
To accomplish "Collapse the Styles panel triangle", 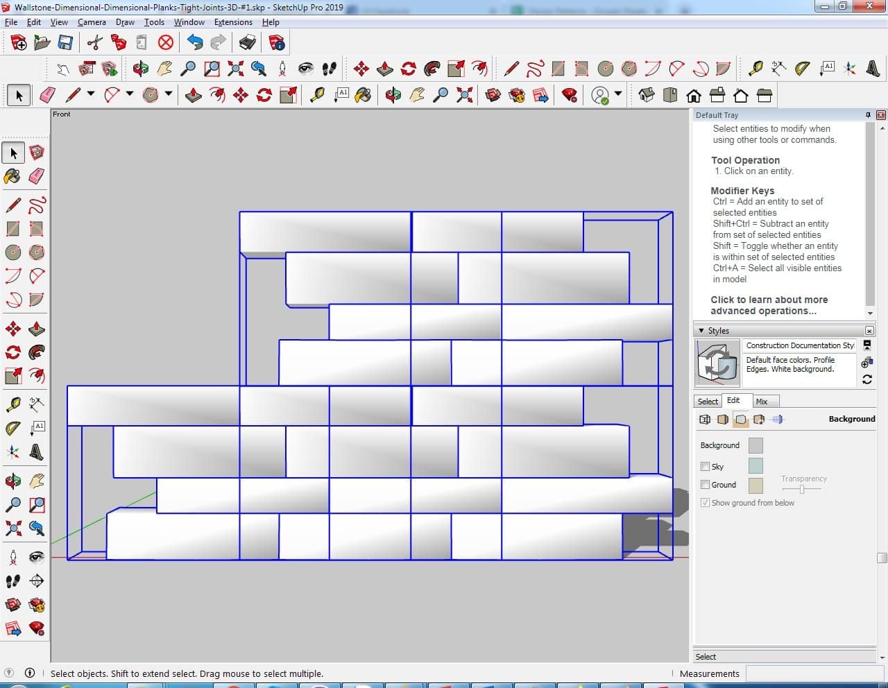I will [x=701, y=331].
